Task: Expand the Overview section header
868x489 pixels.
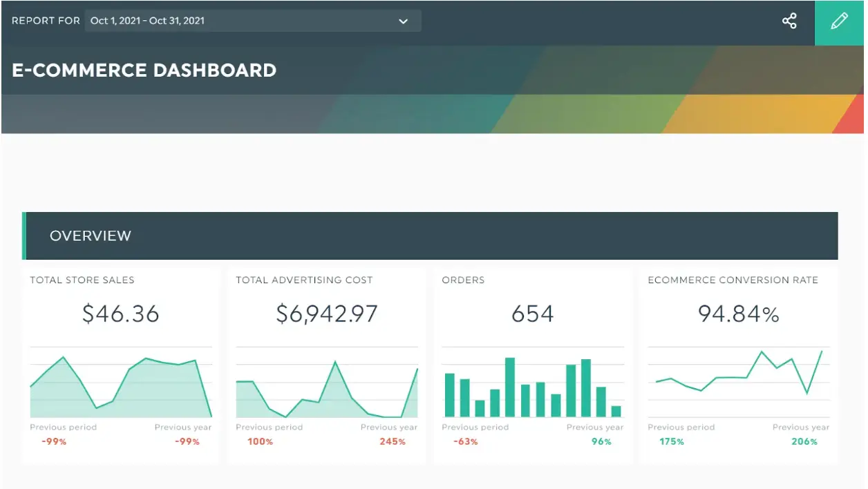Action: (x=91, y=236)
